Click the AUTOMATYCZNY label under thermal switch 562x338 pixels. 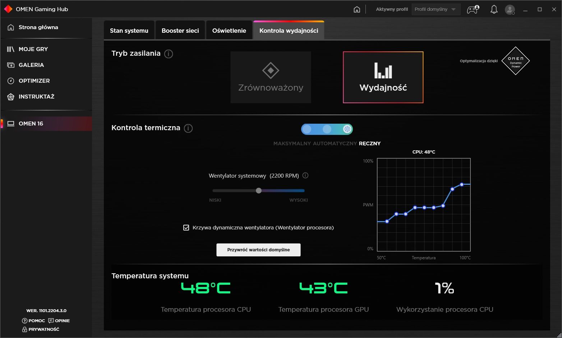tap(335, 143)
